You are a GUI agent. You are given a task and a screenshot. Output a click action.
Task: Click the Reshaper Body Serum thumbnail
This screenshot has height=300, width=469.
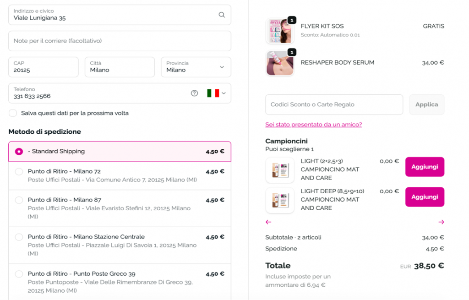tap(279, 63)
